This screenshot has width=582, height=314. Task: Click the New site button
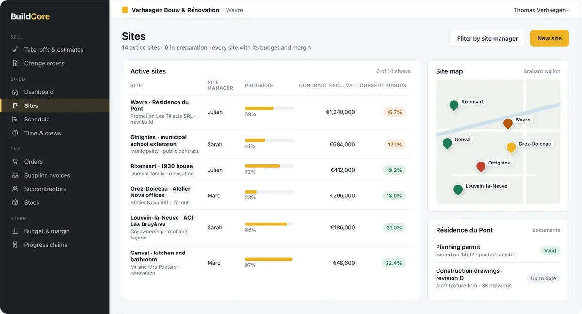(550, 38)
